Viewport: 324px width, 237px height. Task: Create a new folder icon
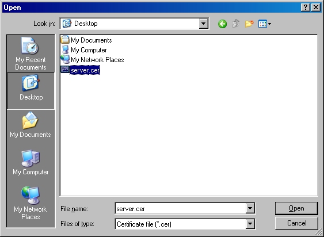point(249,24)
